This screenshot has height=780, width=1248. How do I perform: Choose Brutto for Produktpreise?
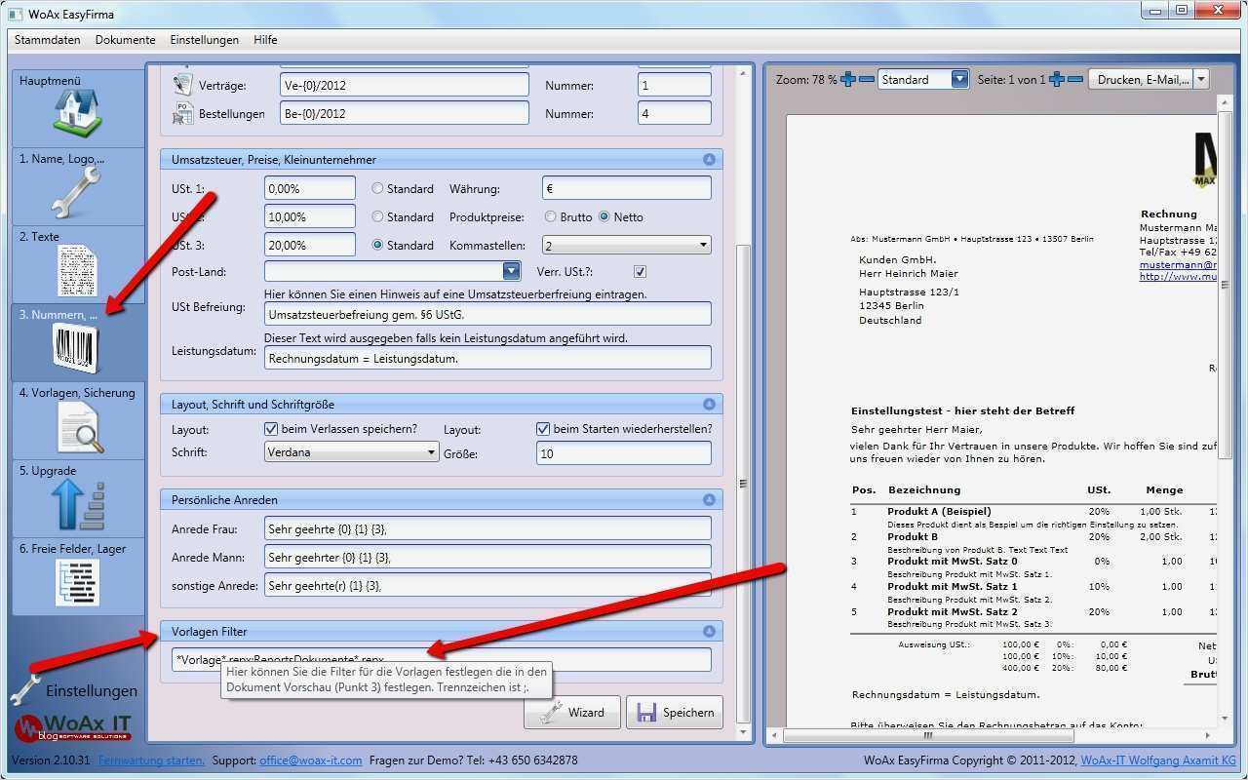coord(551,216)
